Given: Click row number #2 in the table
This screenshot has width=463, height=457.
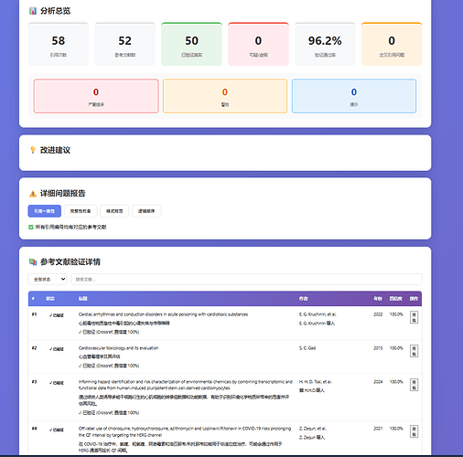Looking at the screenshot, I should (34, 348).
